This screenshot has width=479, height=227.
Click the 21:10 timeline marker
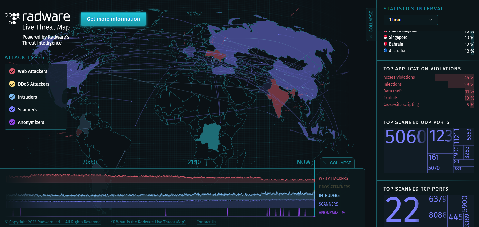194,162
